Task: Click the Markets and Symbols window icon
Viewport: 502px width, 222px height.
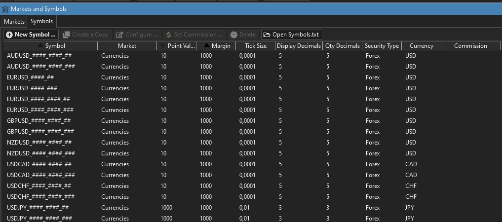Action: coord(5,8)
